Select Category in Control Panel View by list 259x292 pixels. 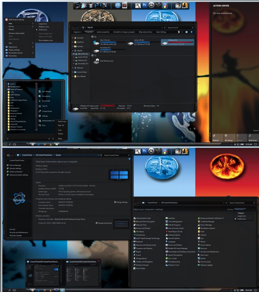point(241,213)
